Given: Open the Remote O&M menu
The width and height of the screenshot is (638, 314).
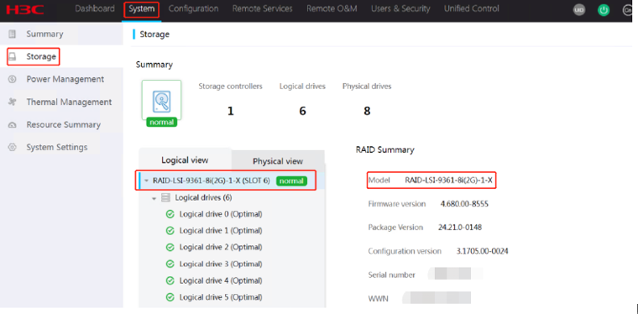Looking at the screenshot, I should click(332, 9).
